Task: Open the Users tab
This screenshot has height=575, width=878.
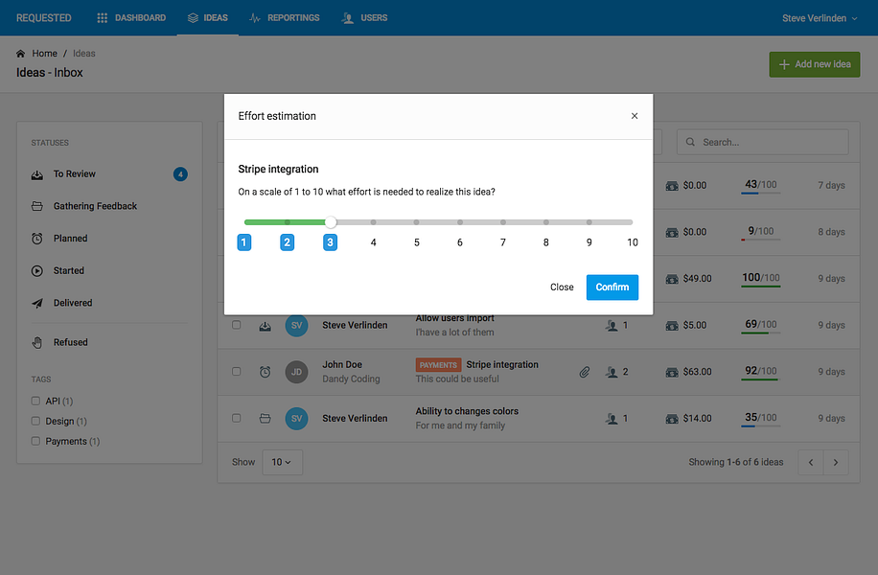Action: click(364, 18)
